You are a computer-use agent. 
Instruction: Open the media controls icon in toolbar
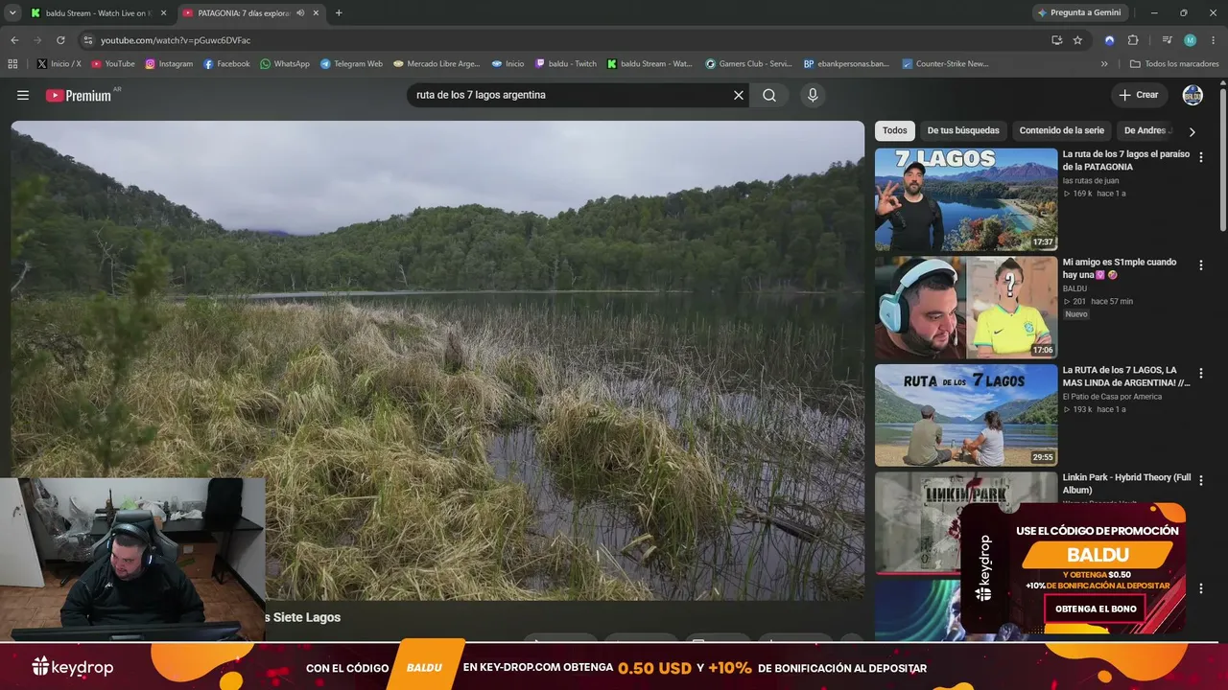[1167, 40]
